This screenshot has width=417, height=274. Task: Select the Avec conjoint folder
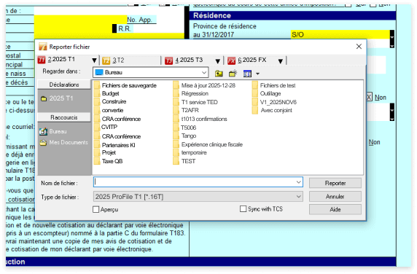click(x=273, y=110)
